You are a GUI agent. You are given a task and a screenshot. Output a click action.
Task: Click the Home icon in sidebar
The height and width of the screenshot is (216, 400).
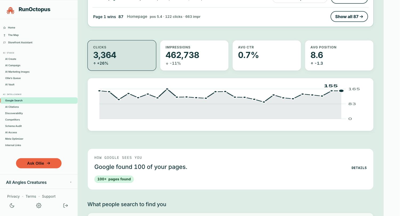[5, 28]
